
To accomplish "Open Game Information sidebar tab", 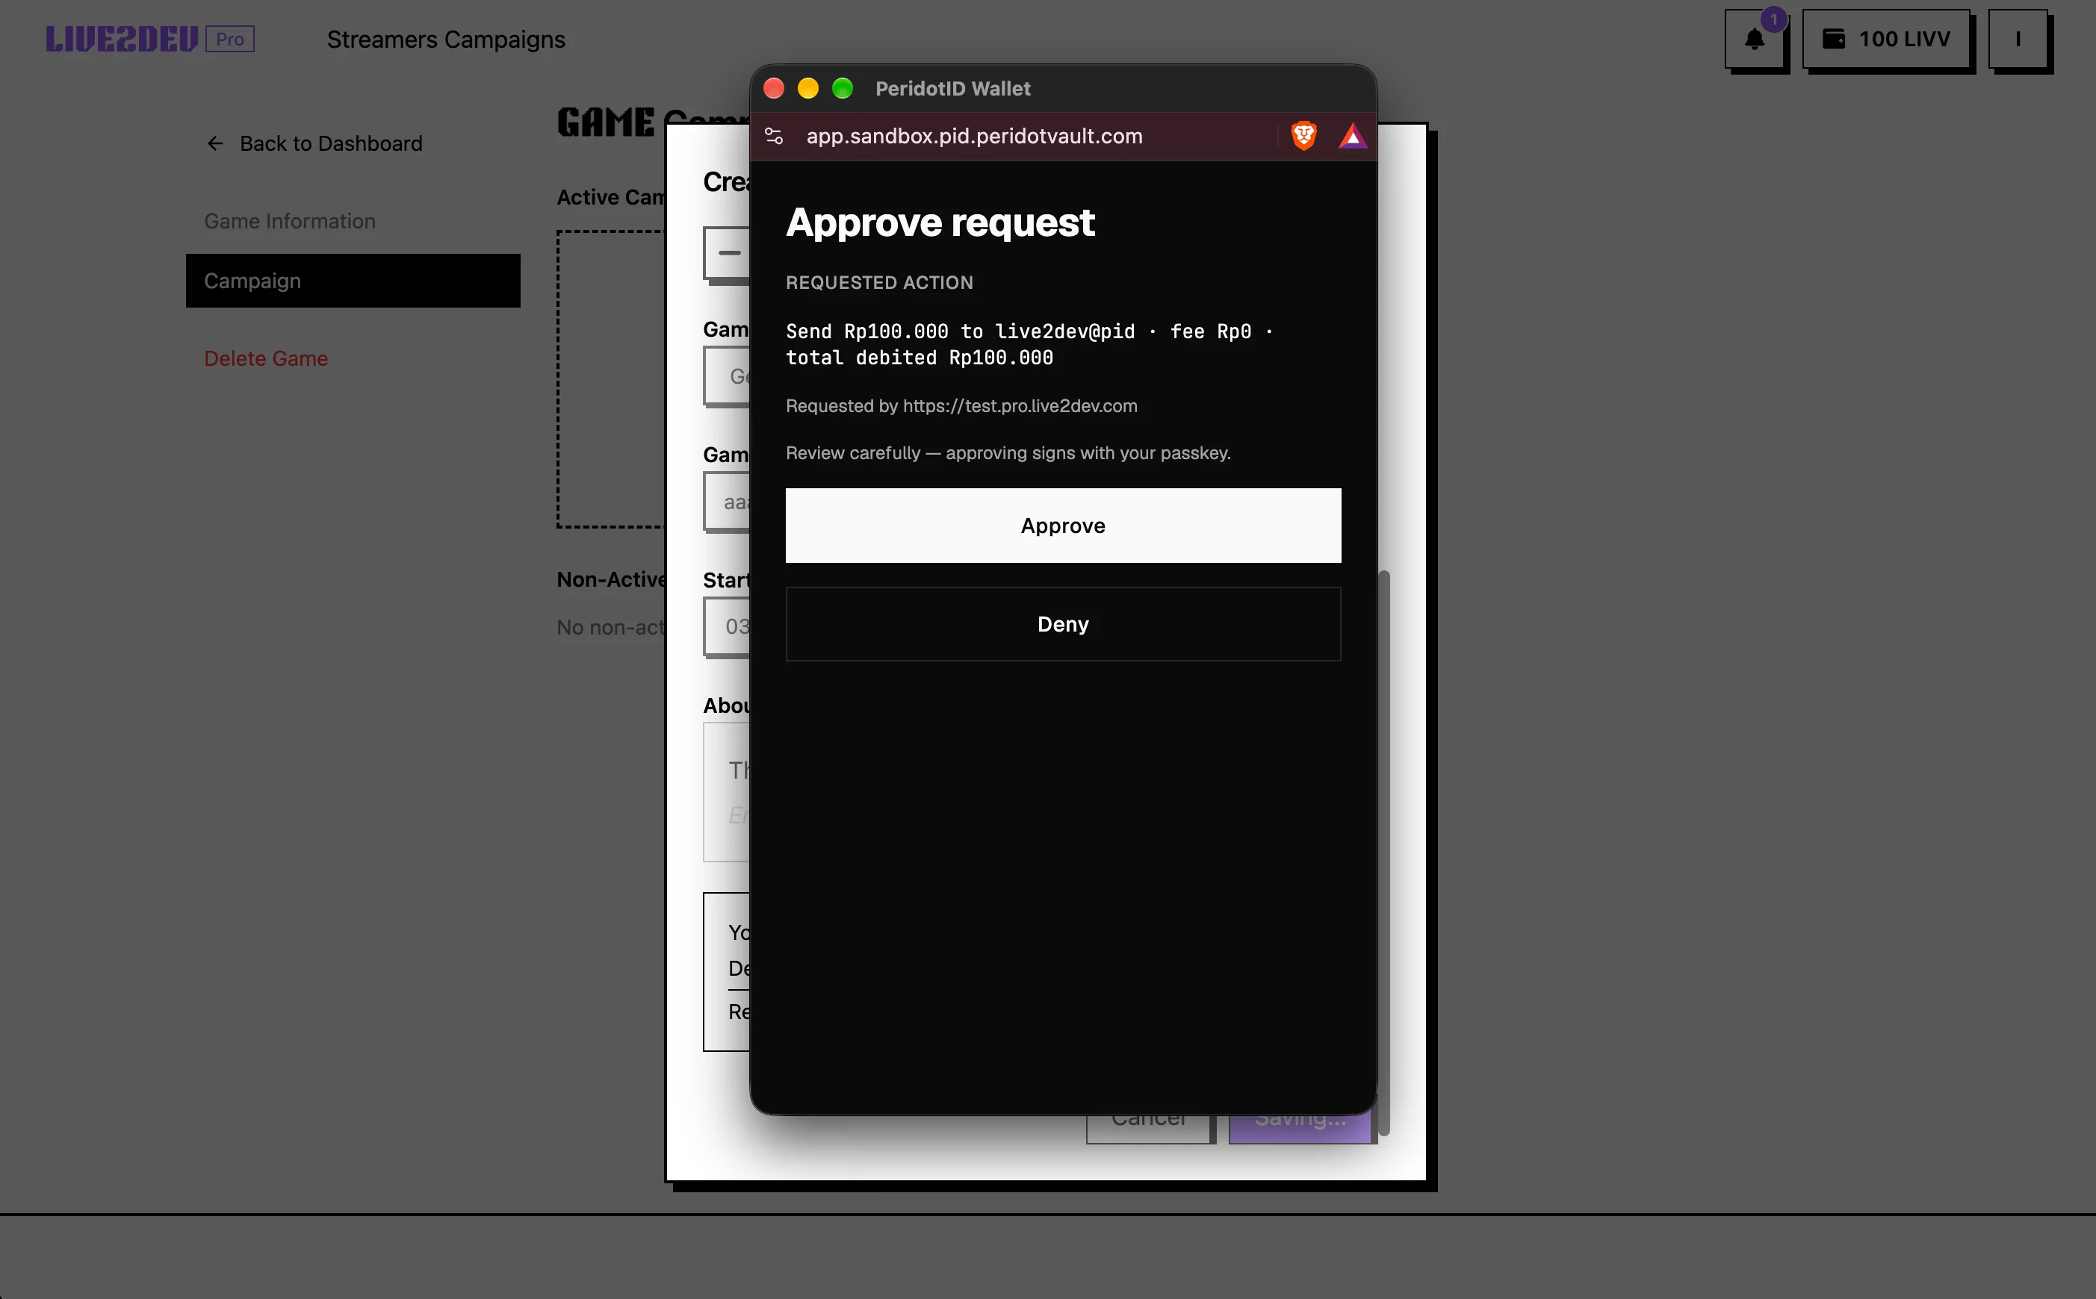I will click(290, 221).
